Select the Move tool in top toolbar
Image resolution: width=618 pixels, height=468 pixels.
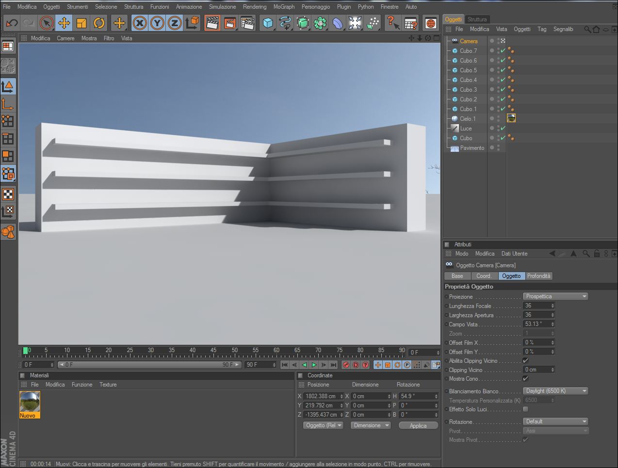(64, 23)
